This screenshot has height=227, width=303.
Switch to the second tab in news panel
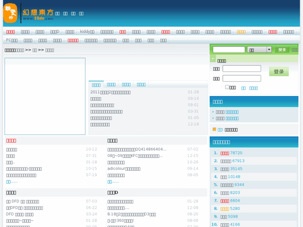111,84
